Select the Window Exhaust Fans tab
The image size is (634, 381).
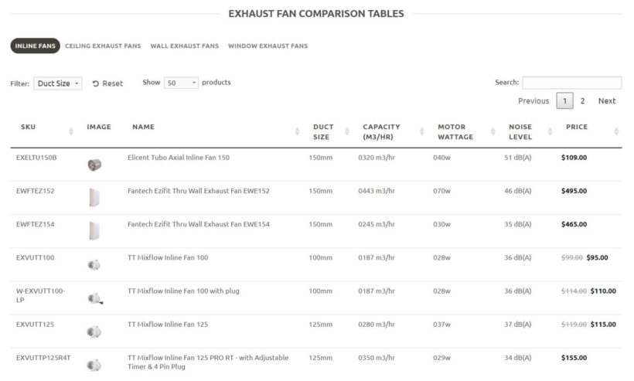coord(268,46)
